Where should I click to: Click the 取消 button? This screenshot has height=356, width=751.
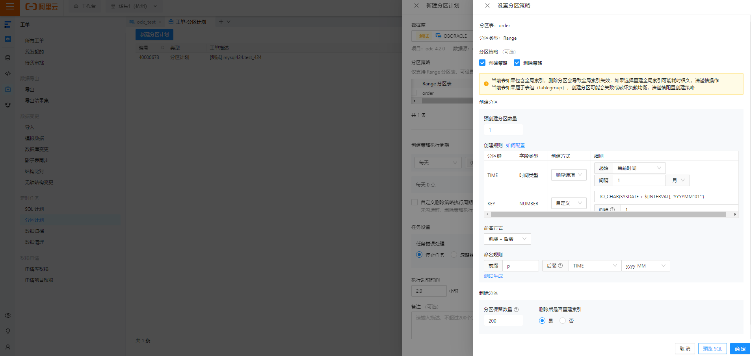coord(685,349)
